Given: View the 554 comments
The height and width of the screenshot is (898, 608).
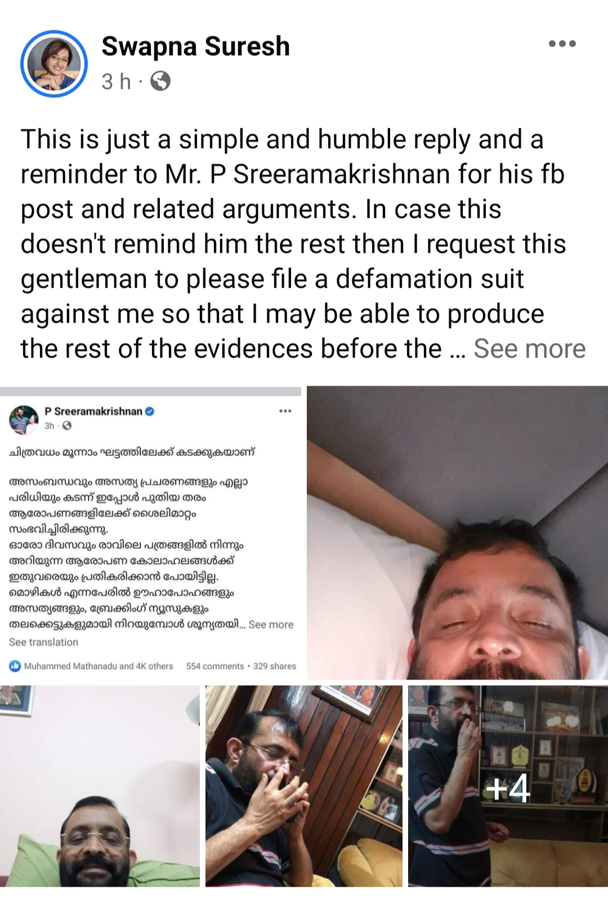Looking at the screenshot, I should (215, 666).
